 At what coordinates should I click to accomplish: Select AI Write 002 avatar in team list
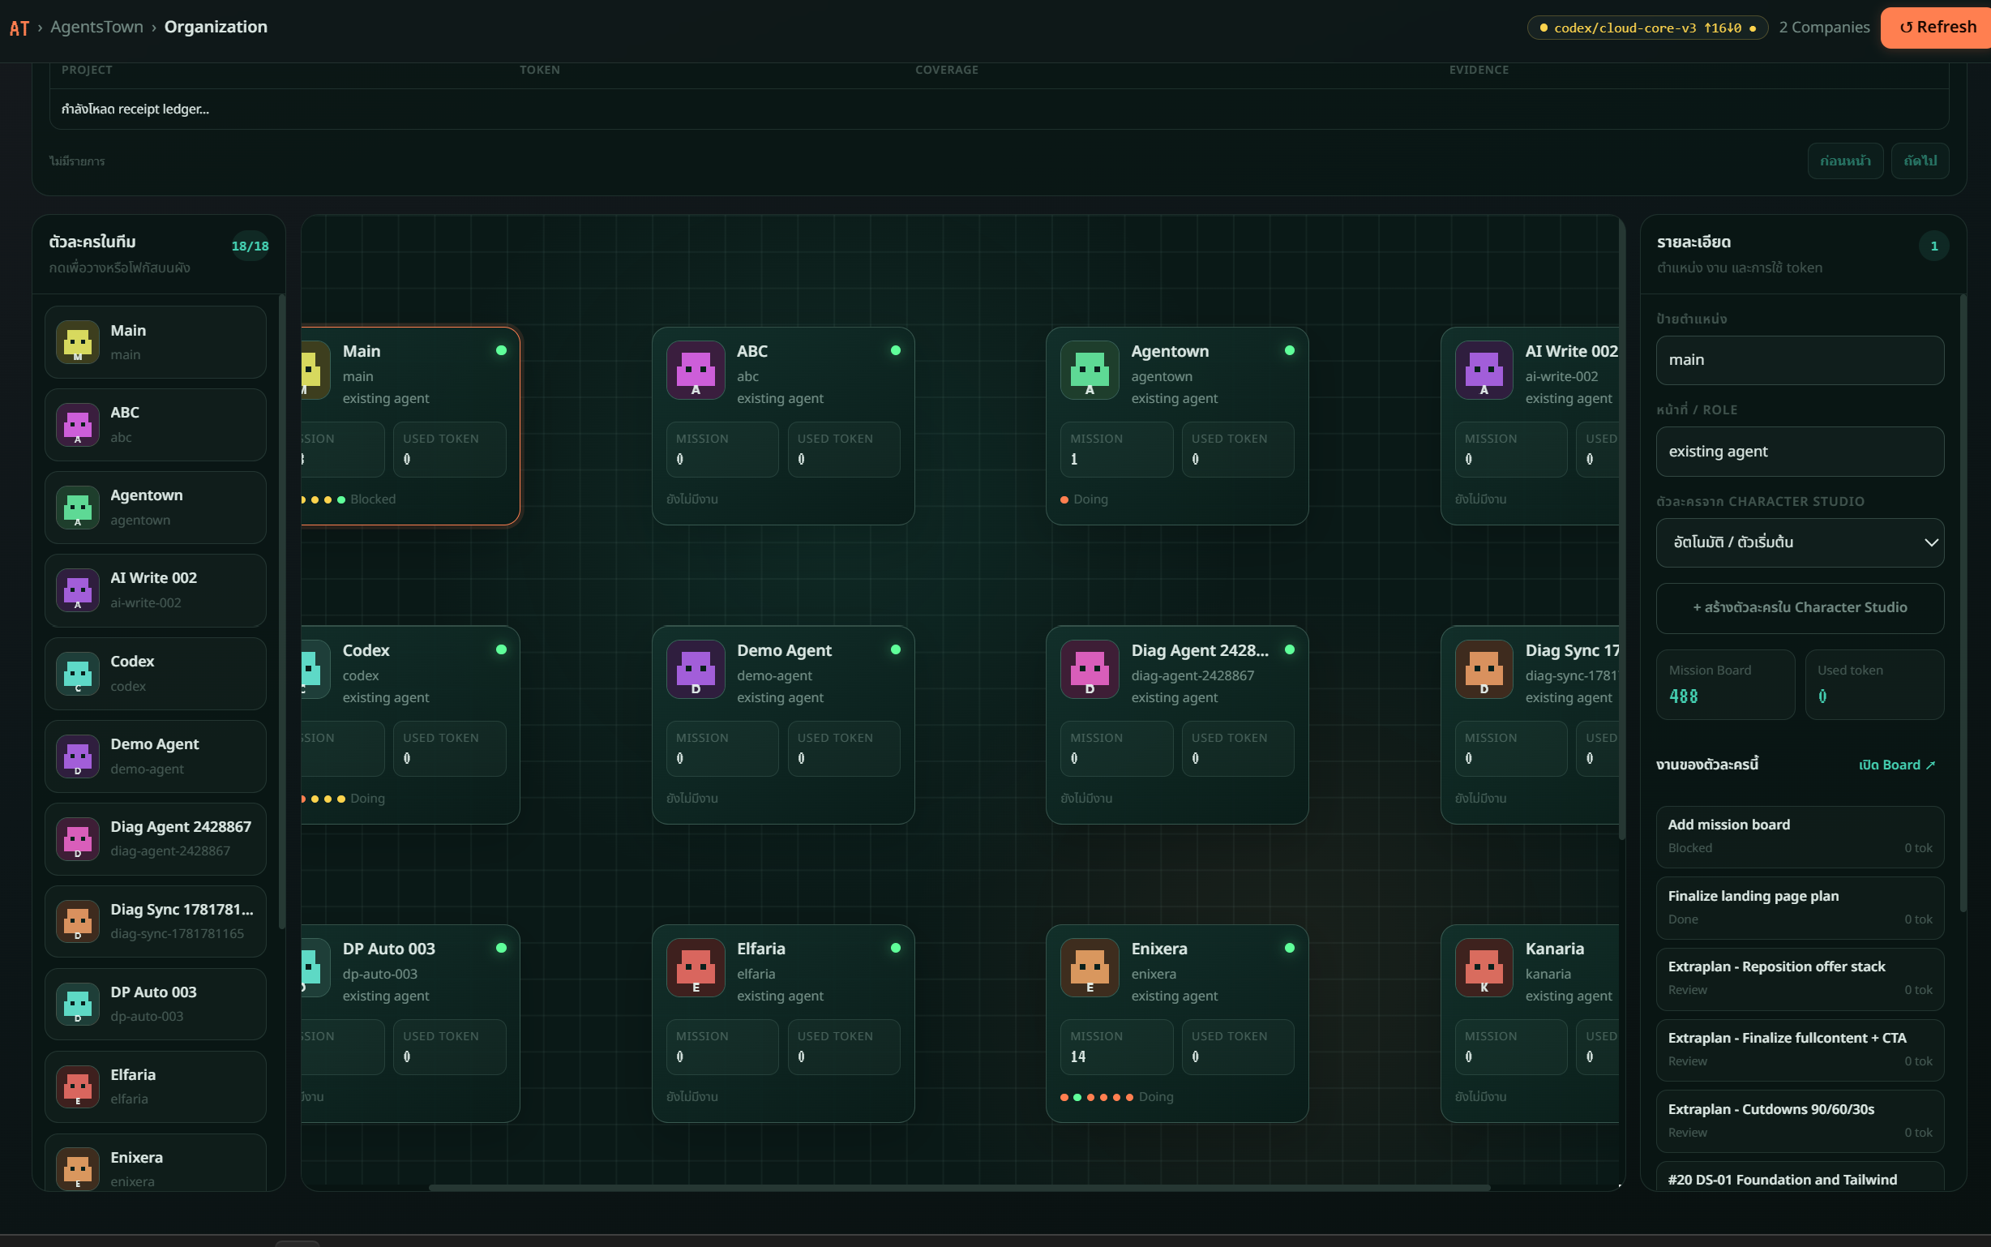[x=78, y=590]
